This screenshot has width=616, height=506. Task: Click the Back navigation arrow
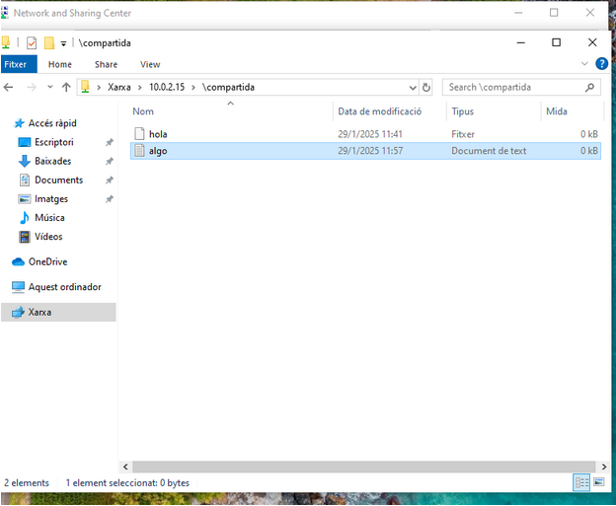(9, 87)
